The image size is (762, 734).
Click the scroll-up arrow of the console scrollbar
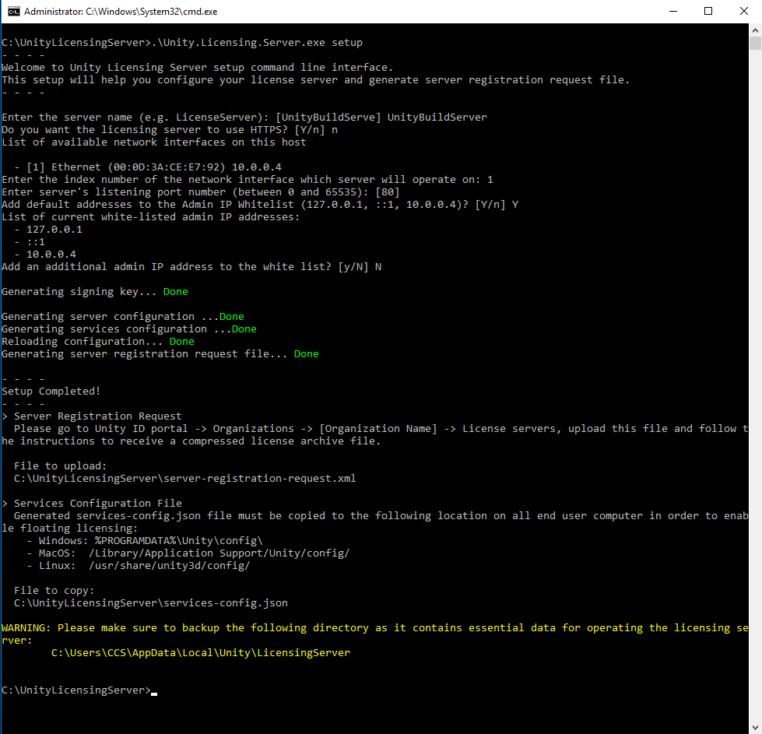pos(755,30)
